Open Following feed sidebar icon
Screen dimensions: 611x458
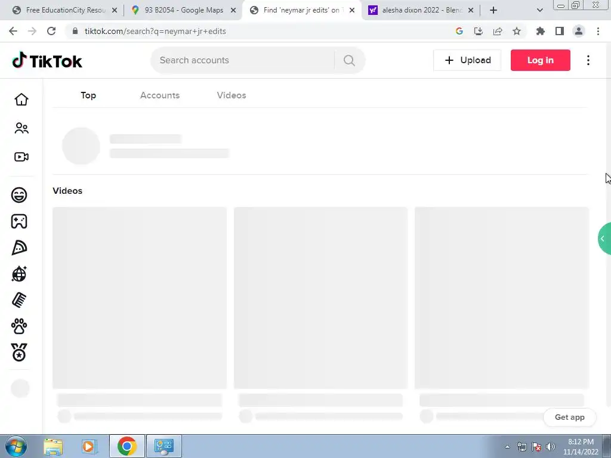click(21, 128)
